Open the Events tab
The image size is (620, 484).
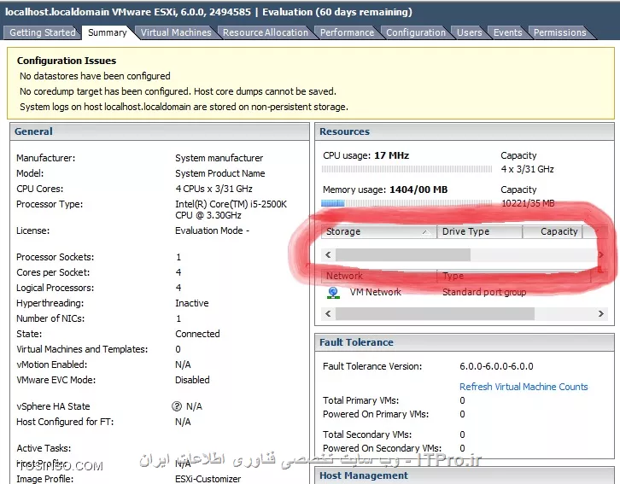click(508, 32)
